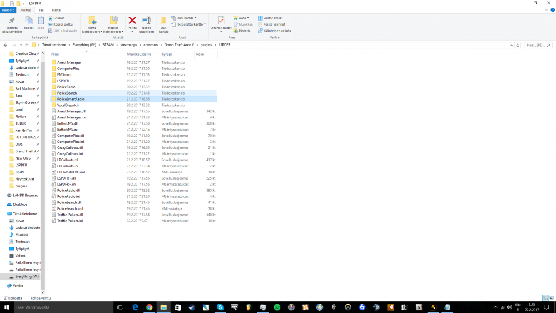Select the VocalDispatch folder
Screen dimensions: 556x313
[x=68, y=105]
